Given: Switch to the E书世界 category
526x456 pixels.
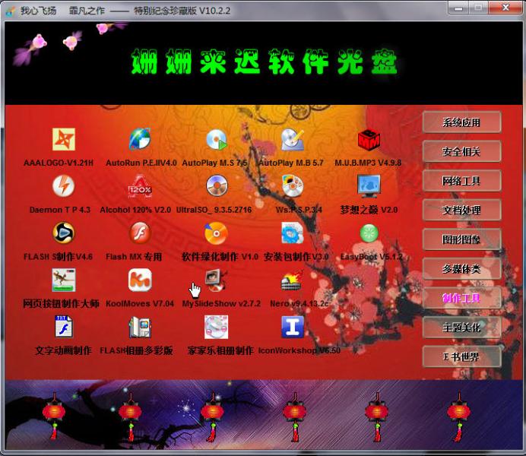Looking at the screenshot, I should click(x=462, y=356).
